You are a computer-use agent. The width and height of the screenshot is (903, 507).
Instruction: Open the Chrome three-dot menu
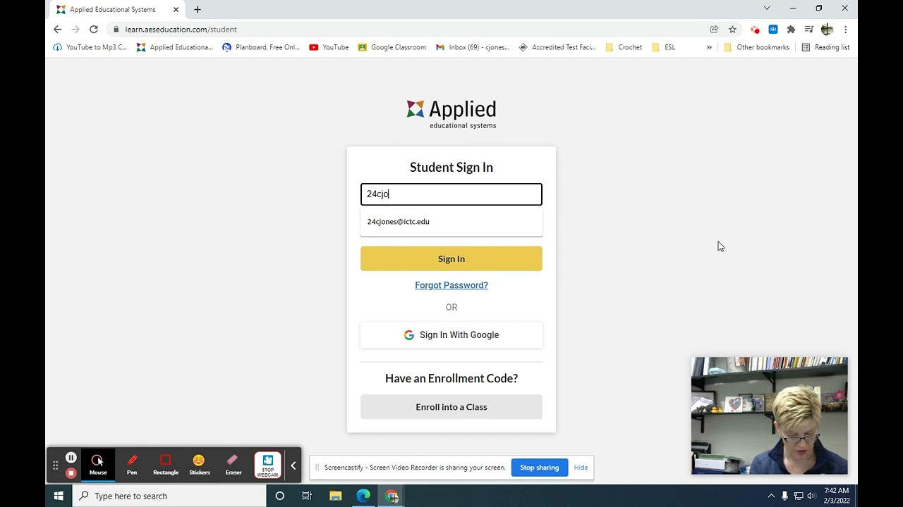(845, 30)
